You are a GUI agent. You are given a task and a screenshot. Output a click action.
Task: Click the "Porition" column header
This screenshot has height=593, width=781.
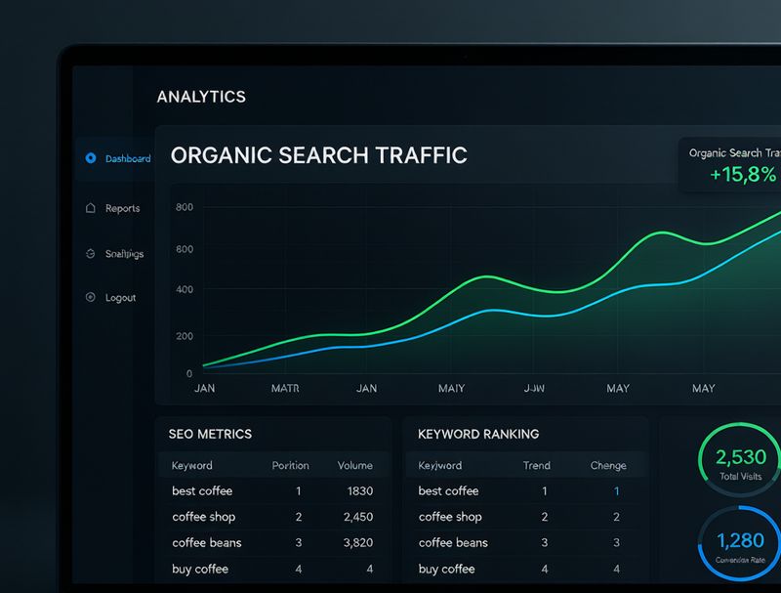(x=290, y=465)
